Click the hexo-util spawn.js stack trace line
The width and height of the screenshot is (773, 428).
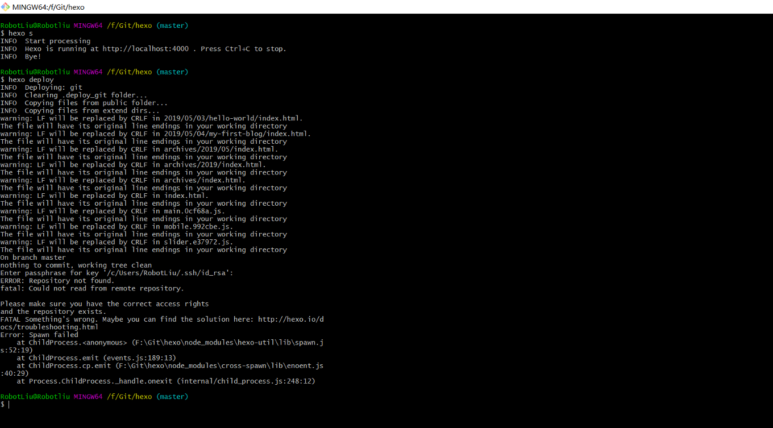[171, 342]
